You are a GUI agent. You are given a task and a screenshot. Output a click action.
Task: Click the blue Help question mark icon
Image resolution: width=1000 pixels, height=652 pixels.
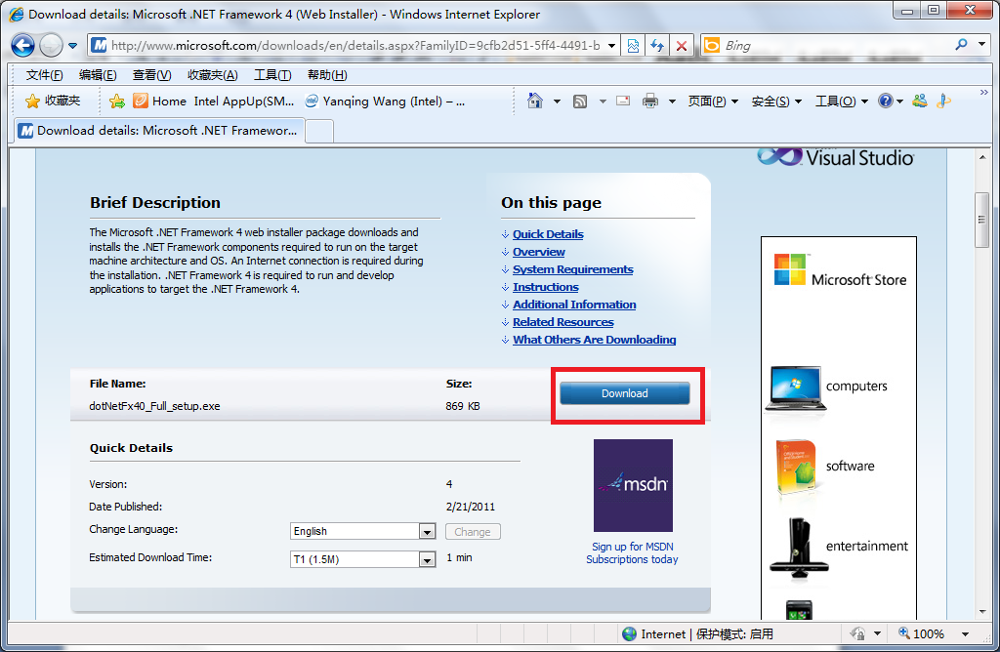885,101
